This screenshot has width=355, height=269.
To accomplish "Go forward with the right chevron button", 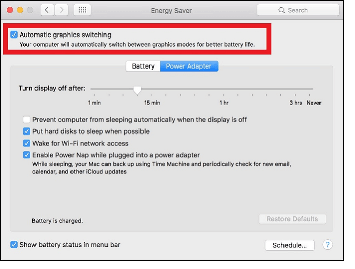I will click(x=61, y=10).
